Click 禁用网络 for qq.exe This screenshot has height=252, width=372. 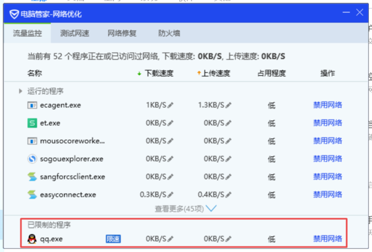click(x=327, y=238)
